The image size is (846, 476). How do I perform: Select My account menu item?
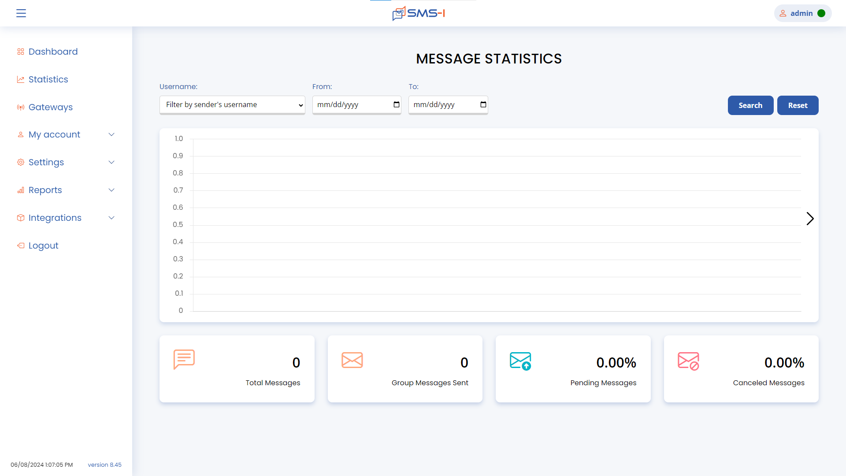(54, 134)
